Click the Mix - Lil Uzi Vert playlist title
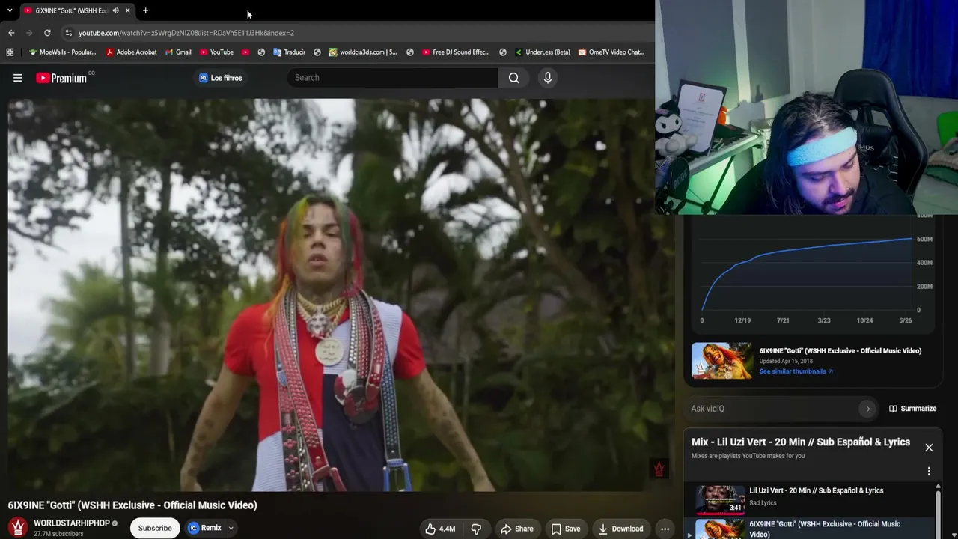 click(801, 442)
